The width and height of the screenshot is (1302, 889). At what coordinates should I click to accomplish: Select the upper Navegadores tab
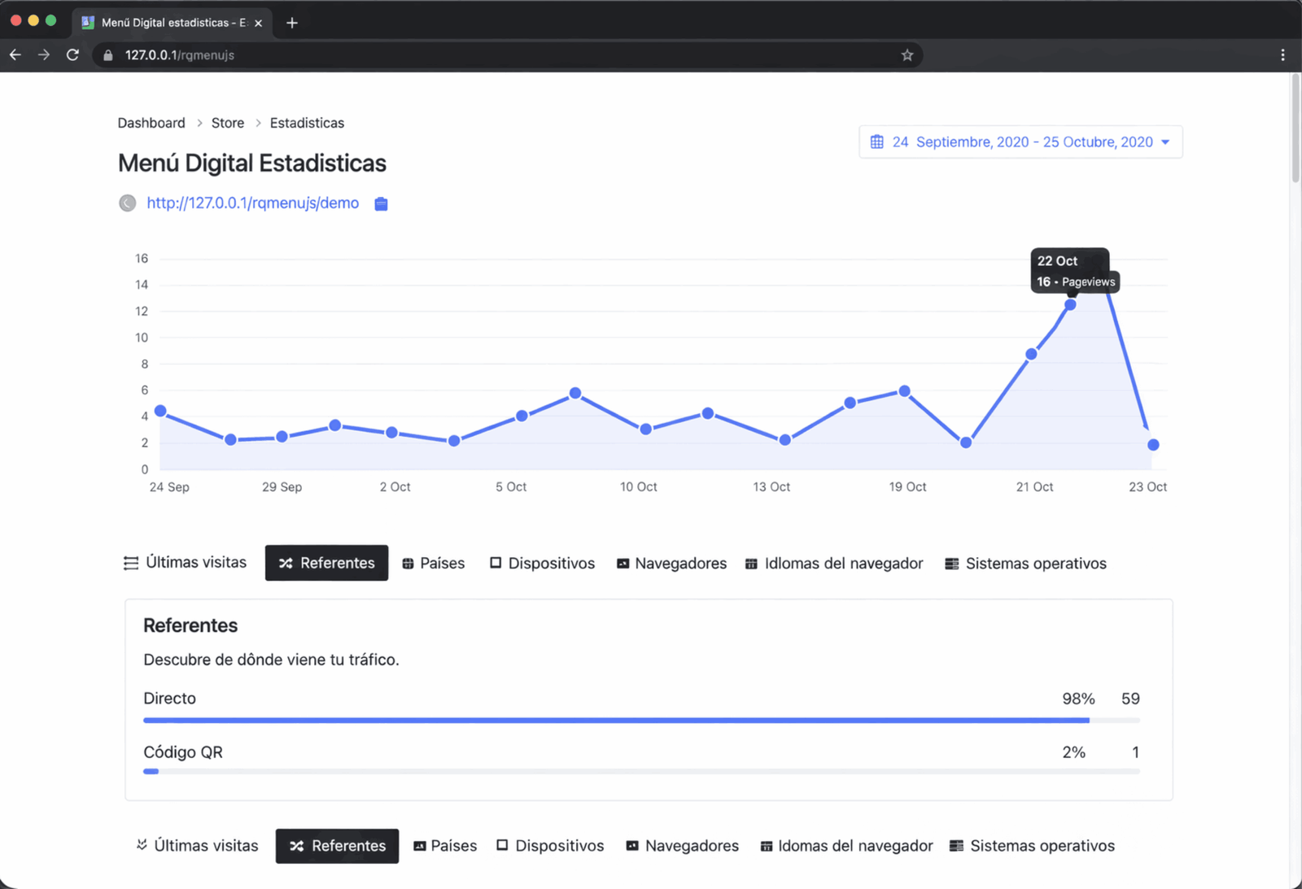671,563
